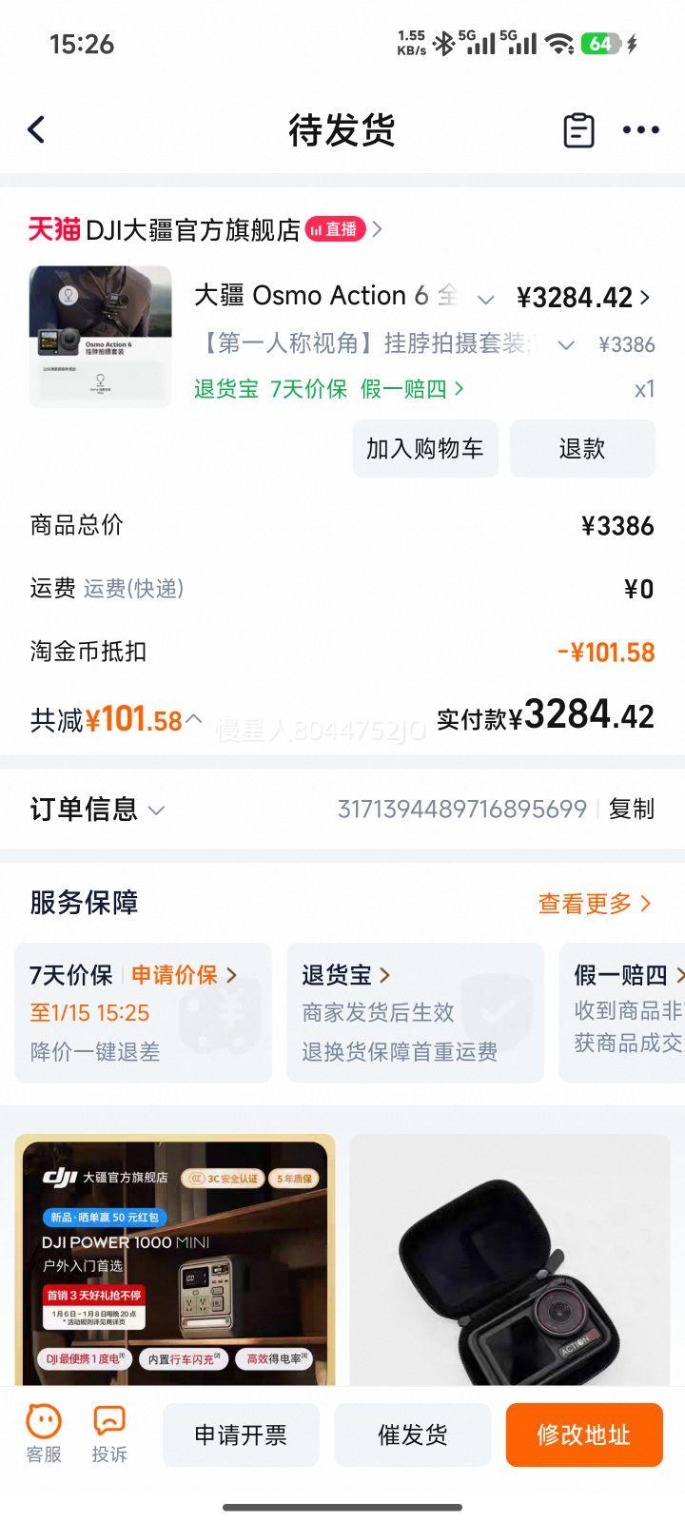Click the 退款 refund button
This screenshot has width=685, height=1522.
[581, 448]
